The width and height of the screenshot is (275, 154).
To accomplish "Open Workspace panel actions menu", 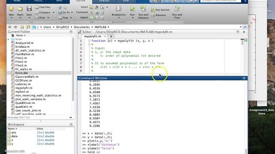I will [x=71, y=124].
